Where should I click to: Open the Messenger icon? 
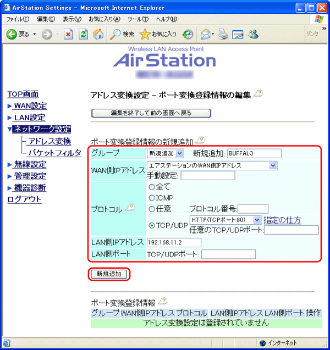(x=253, y=35)
